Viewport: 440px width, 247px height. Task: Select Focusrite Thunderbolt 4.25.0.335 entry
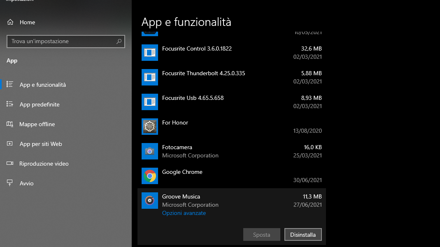tap(203, 73)
